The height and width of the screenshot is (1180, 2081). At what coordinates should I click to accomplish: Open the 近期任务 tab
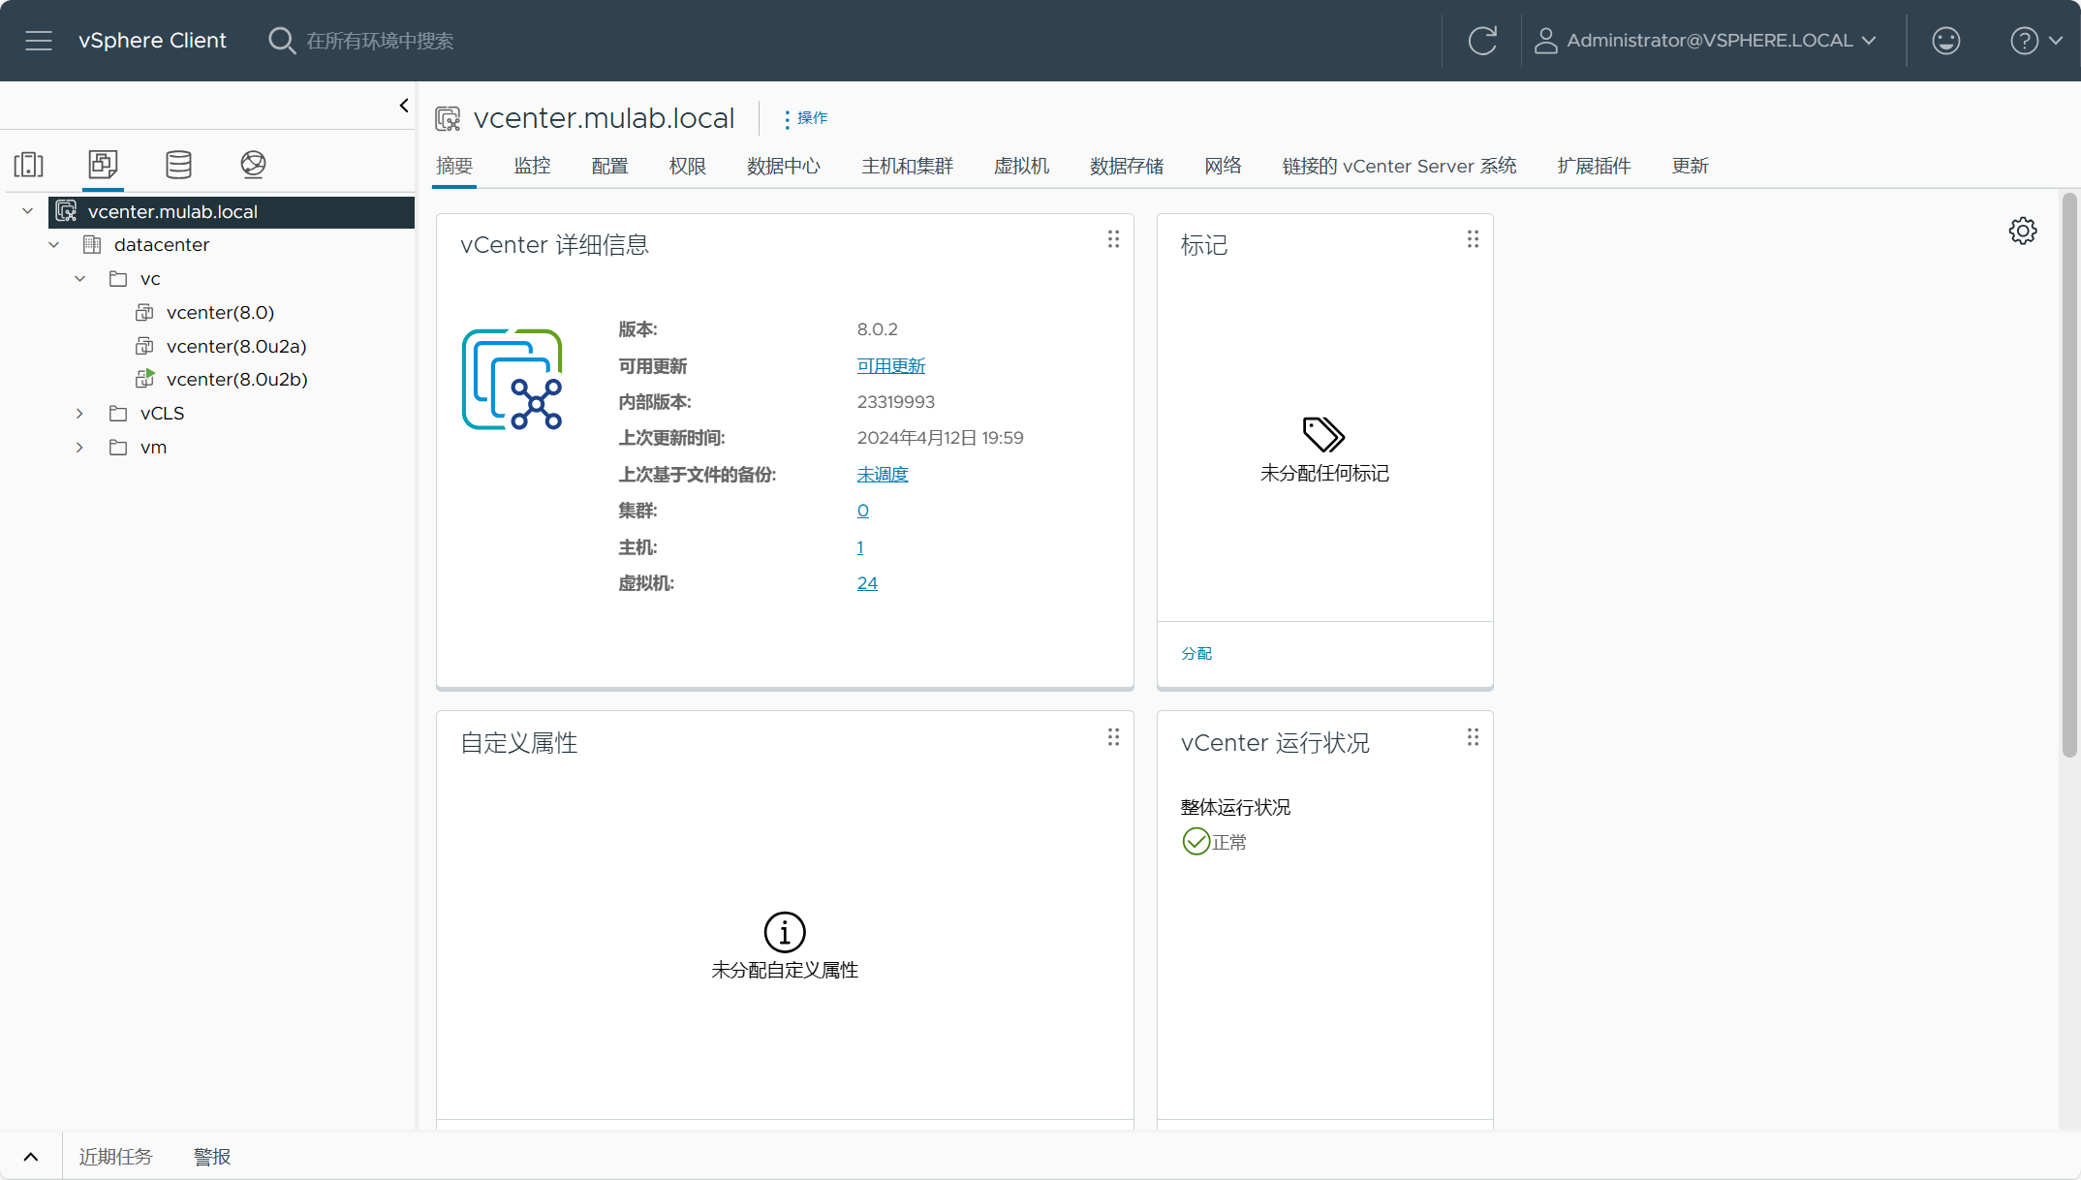click(115, 1157)
